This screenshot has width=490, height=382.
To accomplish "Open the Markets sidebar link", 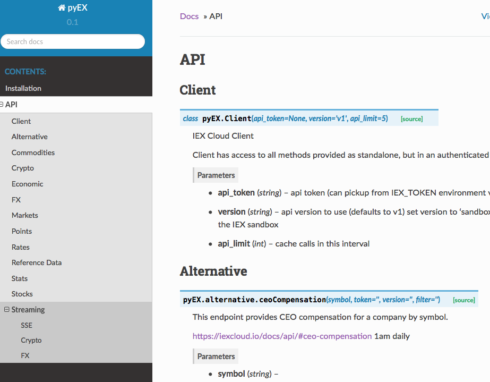I will 25,215.
